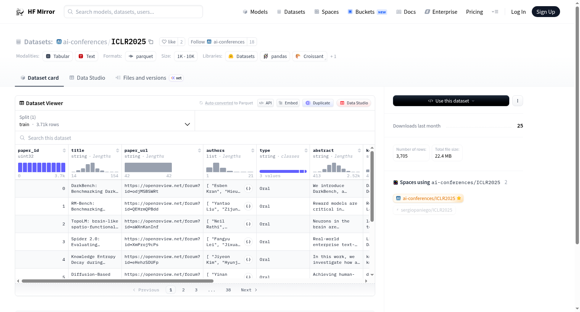Expand JSON for Yantao Liu authors cell
Viewport: 580px width, 312px height.
point(248,206)
